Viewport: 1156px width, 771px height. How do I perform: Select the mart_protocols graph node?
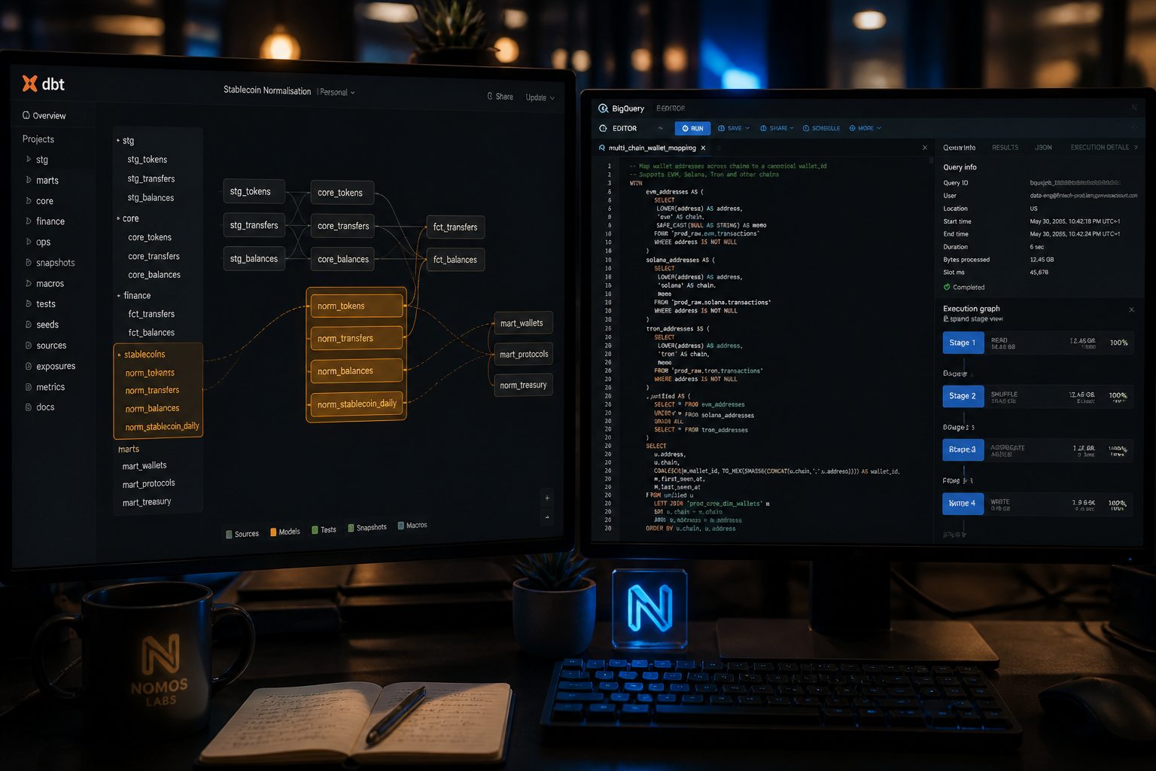point(524,354)
